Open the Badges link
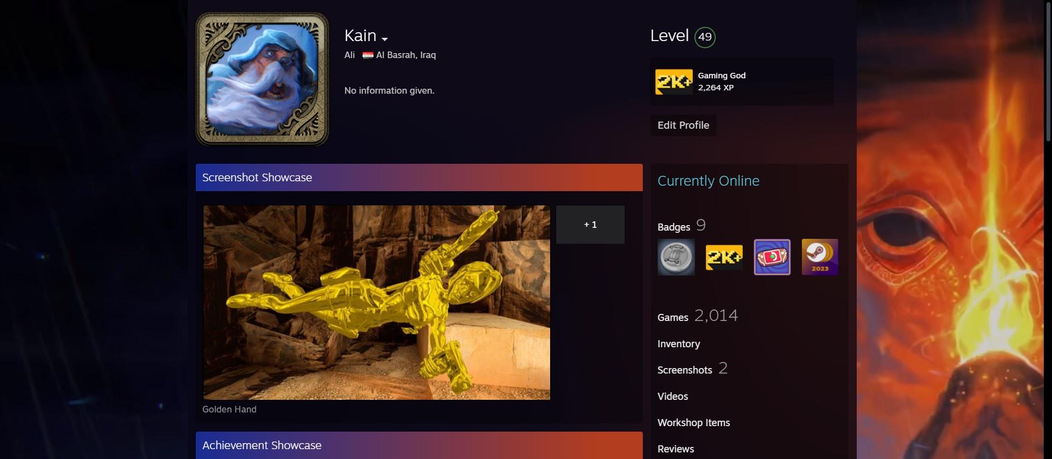The height and width of the screenshot is (459, 1052). 674,227
